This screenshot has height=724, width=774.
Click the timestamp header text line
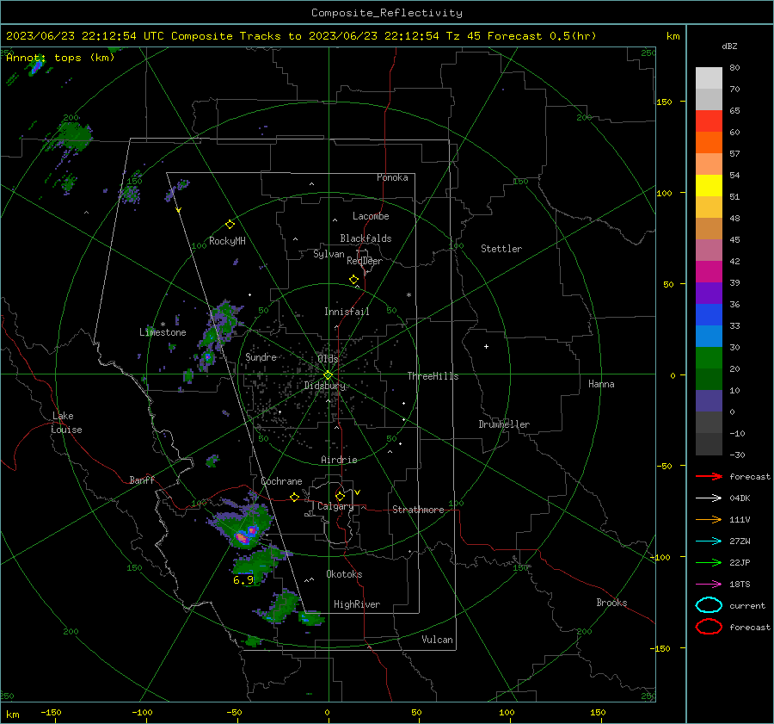point(301,36)
